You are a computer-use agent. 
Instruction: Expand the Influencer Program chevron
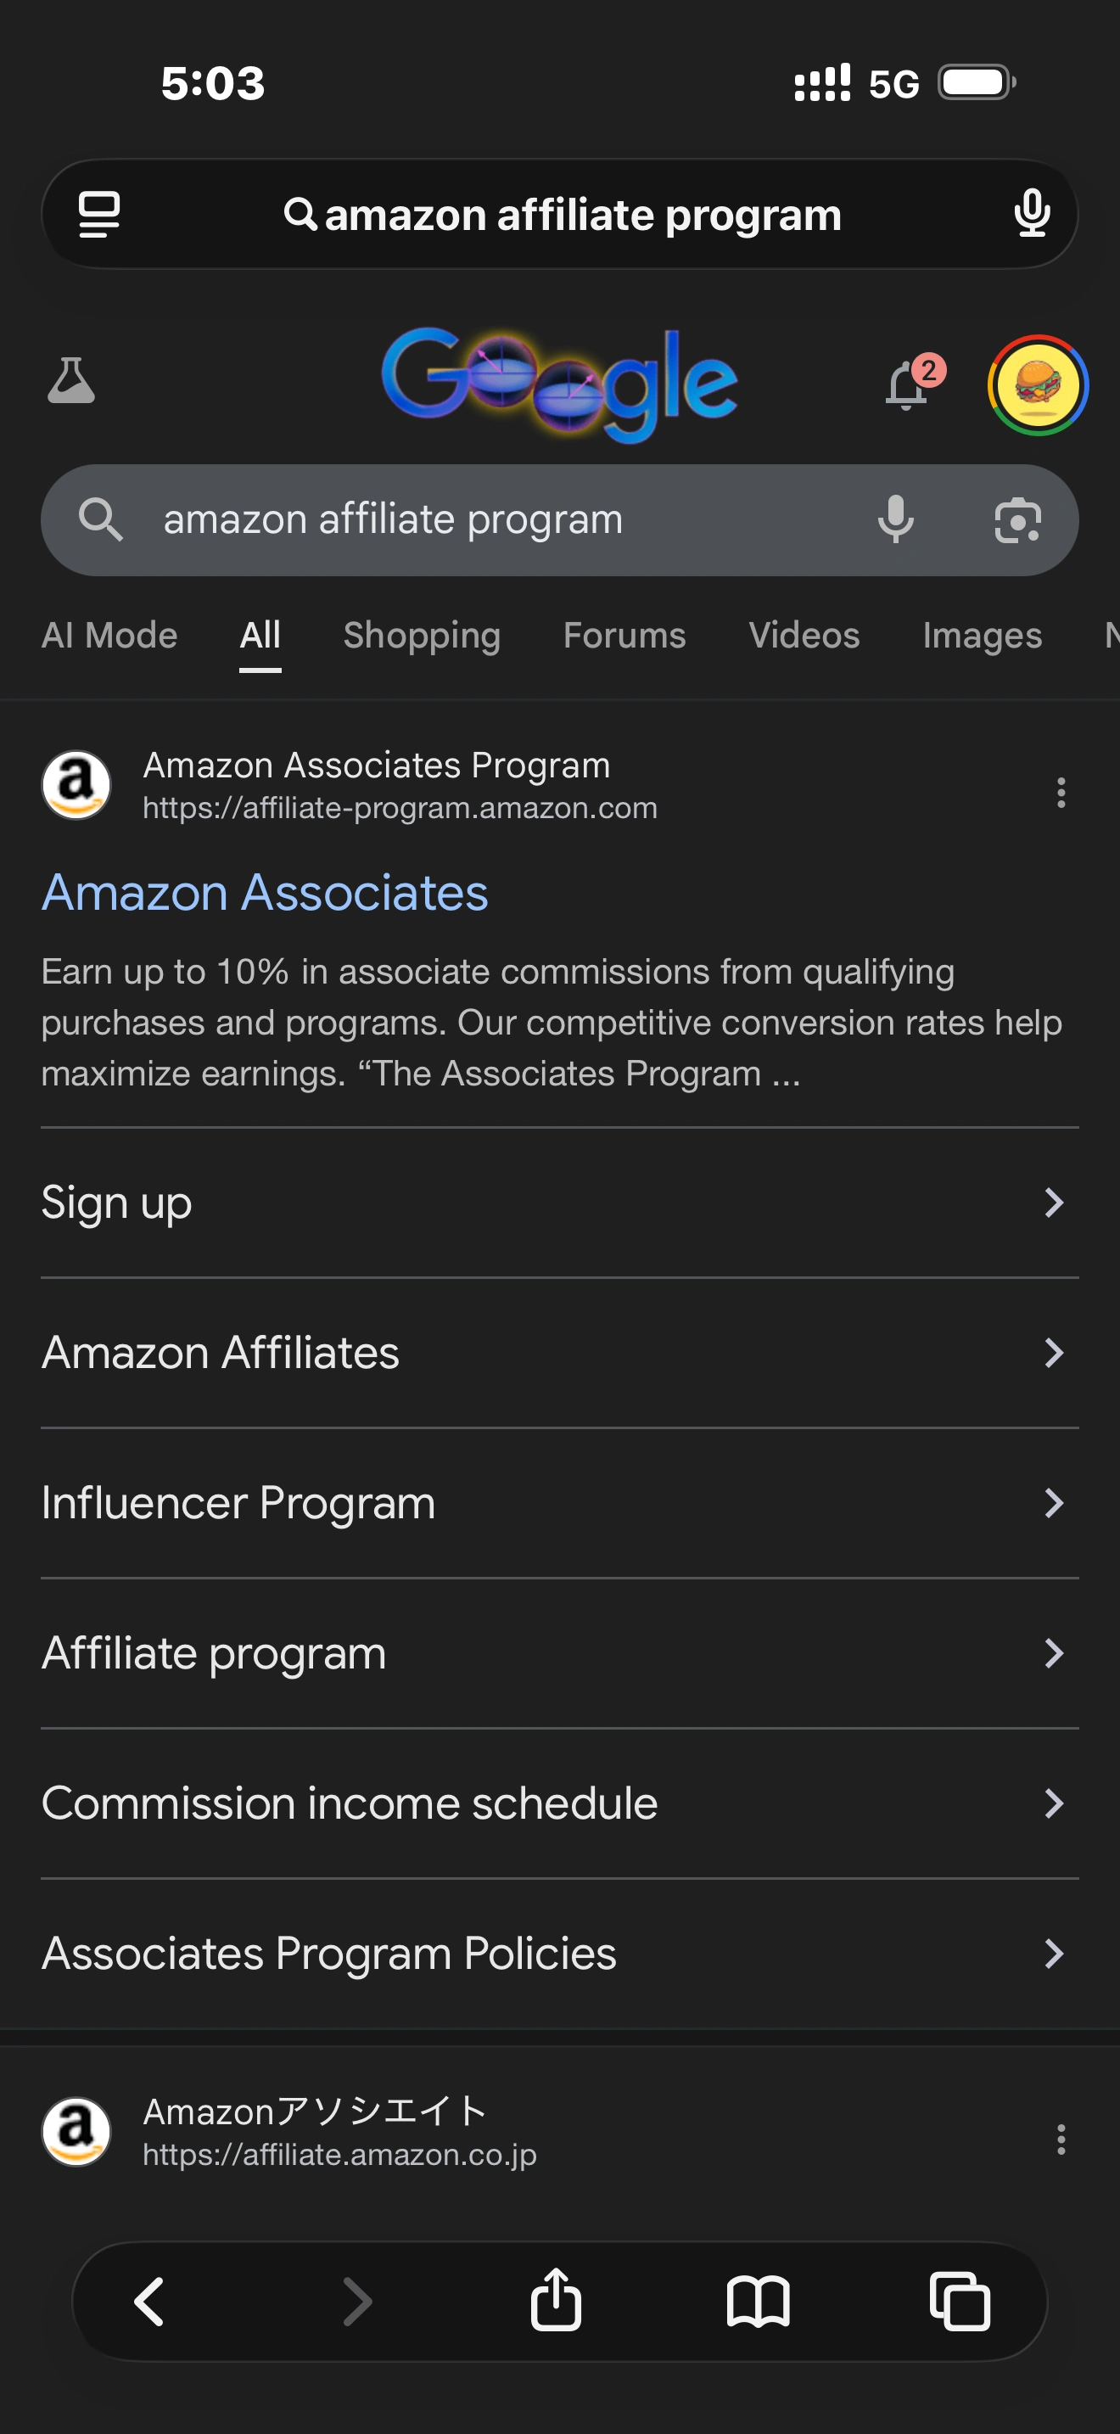pyautogui.click(x=1054, y=1503)
